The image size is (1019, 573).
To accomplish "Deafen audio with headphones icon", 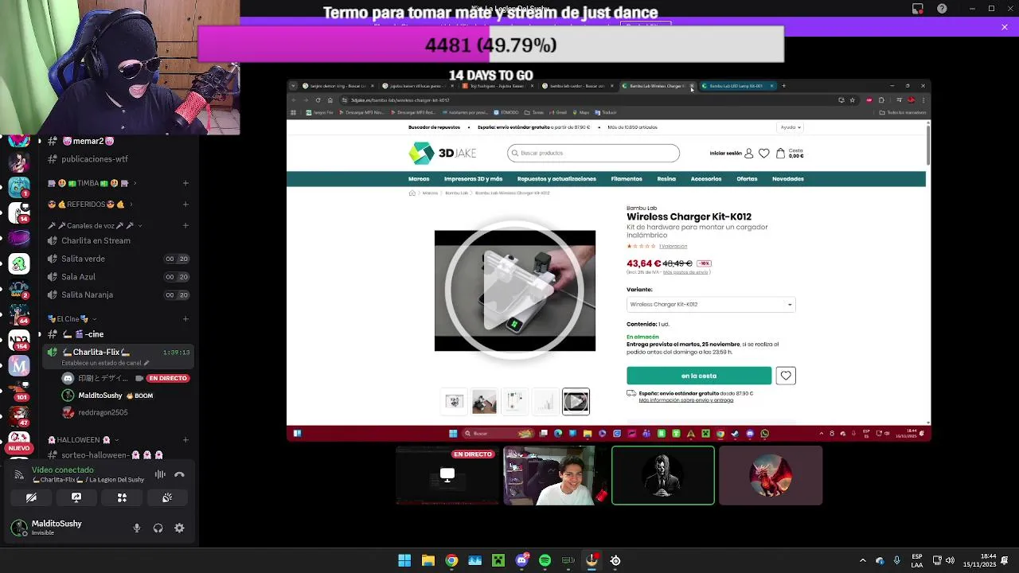I will pyautogui.click(x=158, y=528).
